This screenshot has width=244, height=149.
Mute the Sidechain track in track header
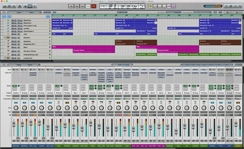13,20
